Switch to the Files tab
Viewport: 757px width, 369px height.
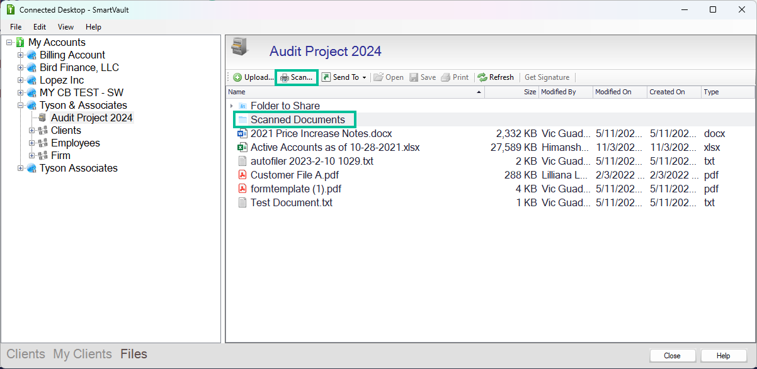(x=134, y=354)
